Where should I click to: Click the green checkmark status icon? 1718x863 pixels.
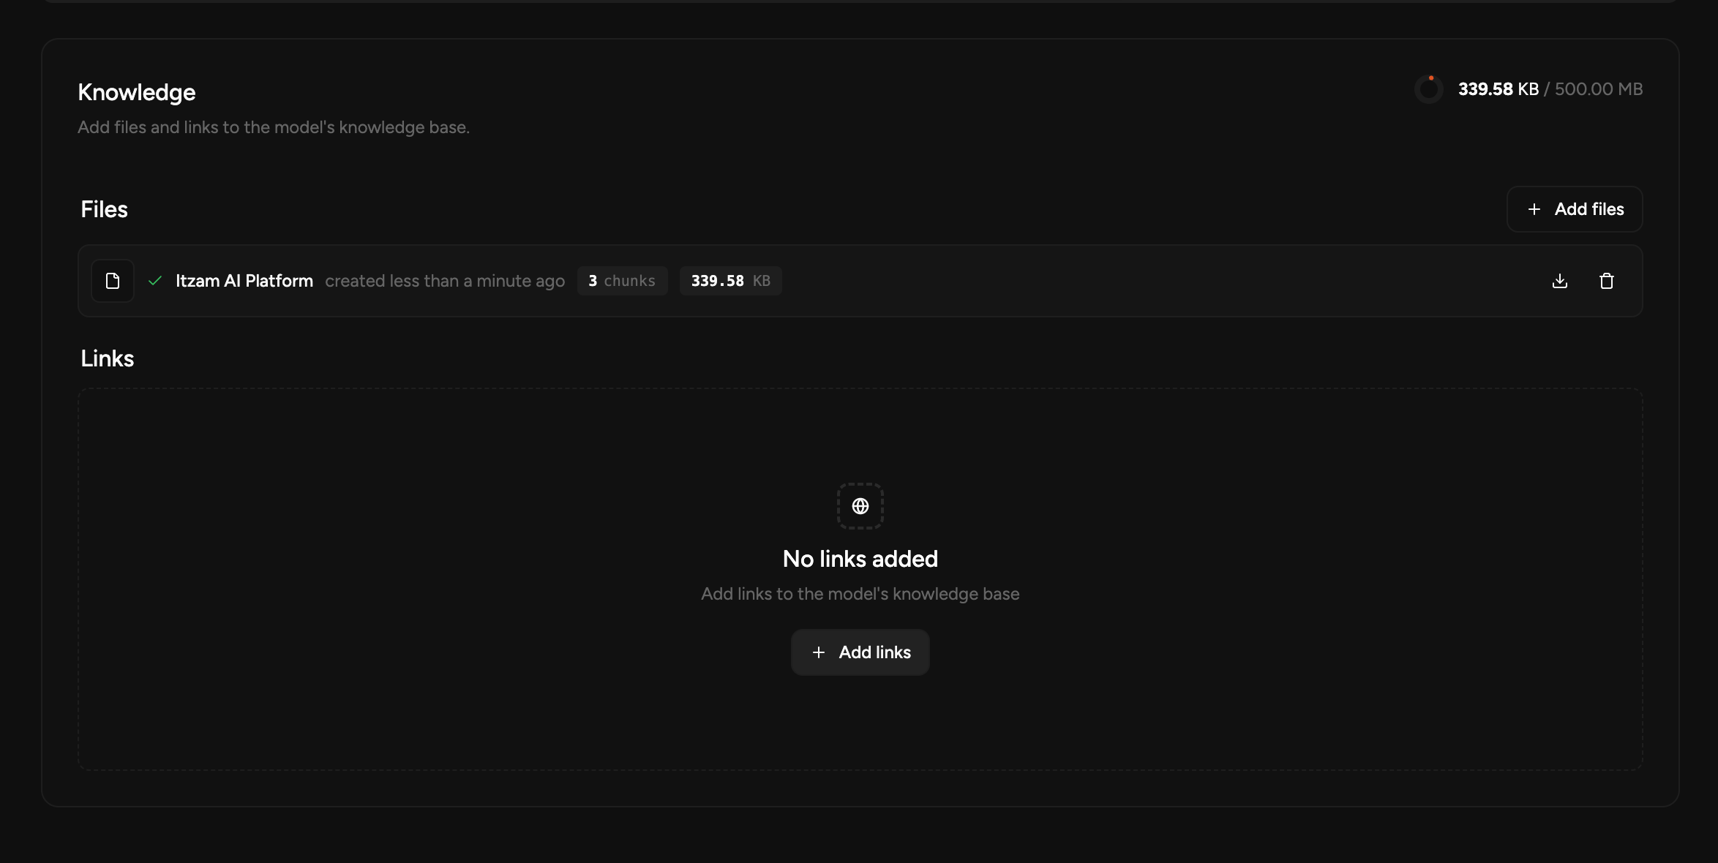coord(155,281)
